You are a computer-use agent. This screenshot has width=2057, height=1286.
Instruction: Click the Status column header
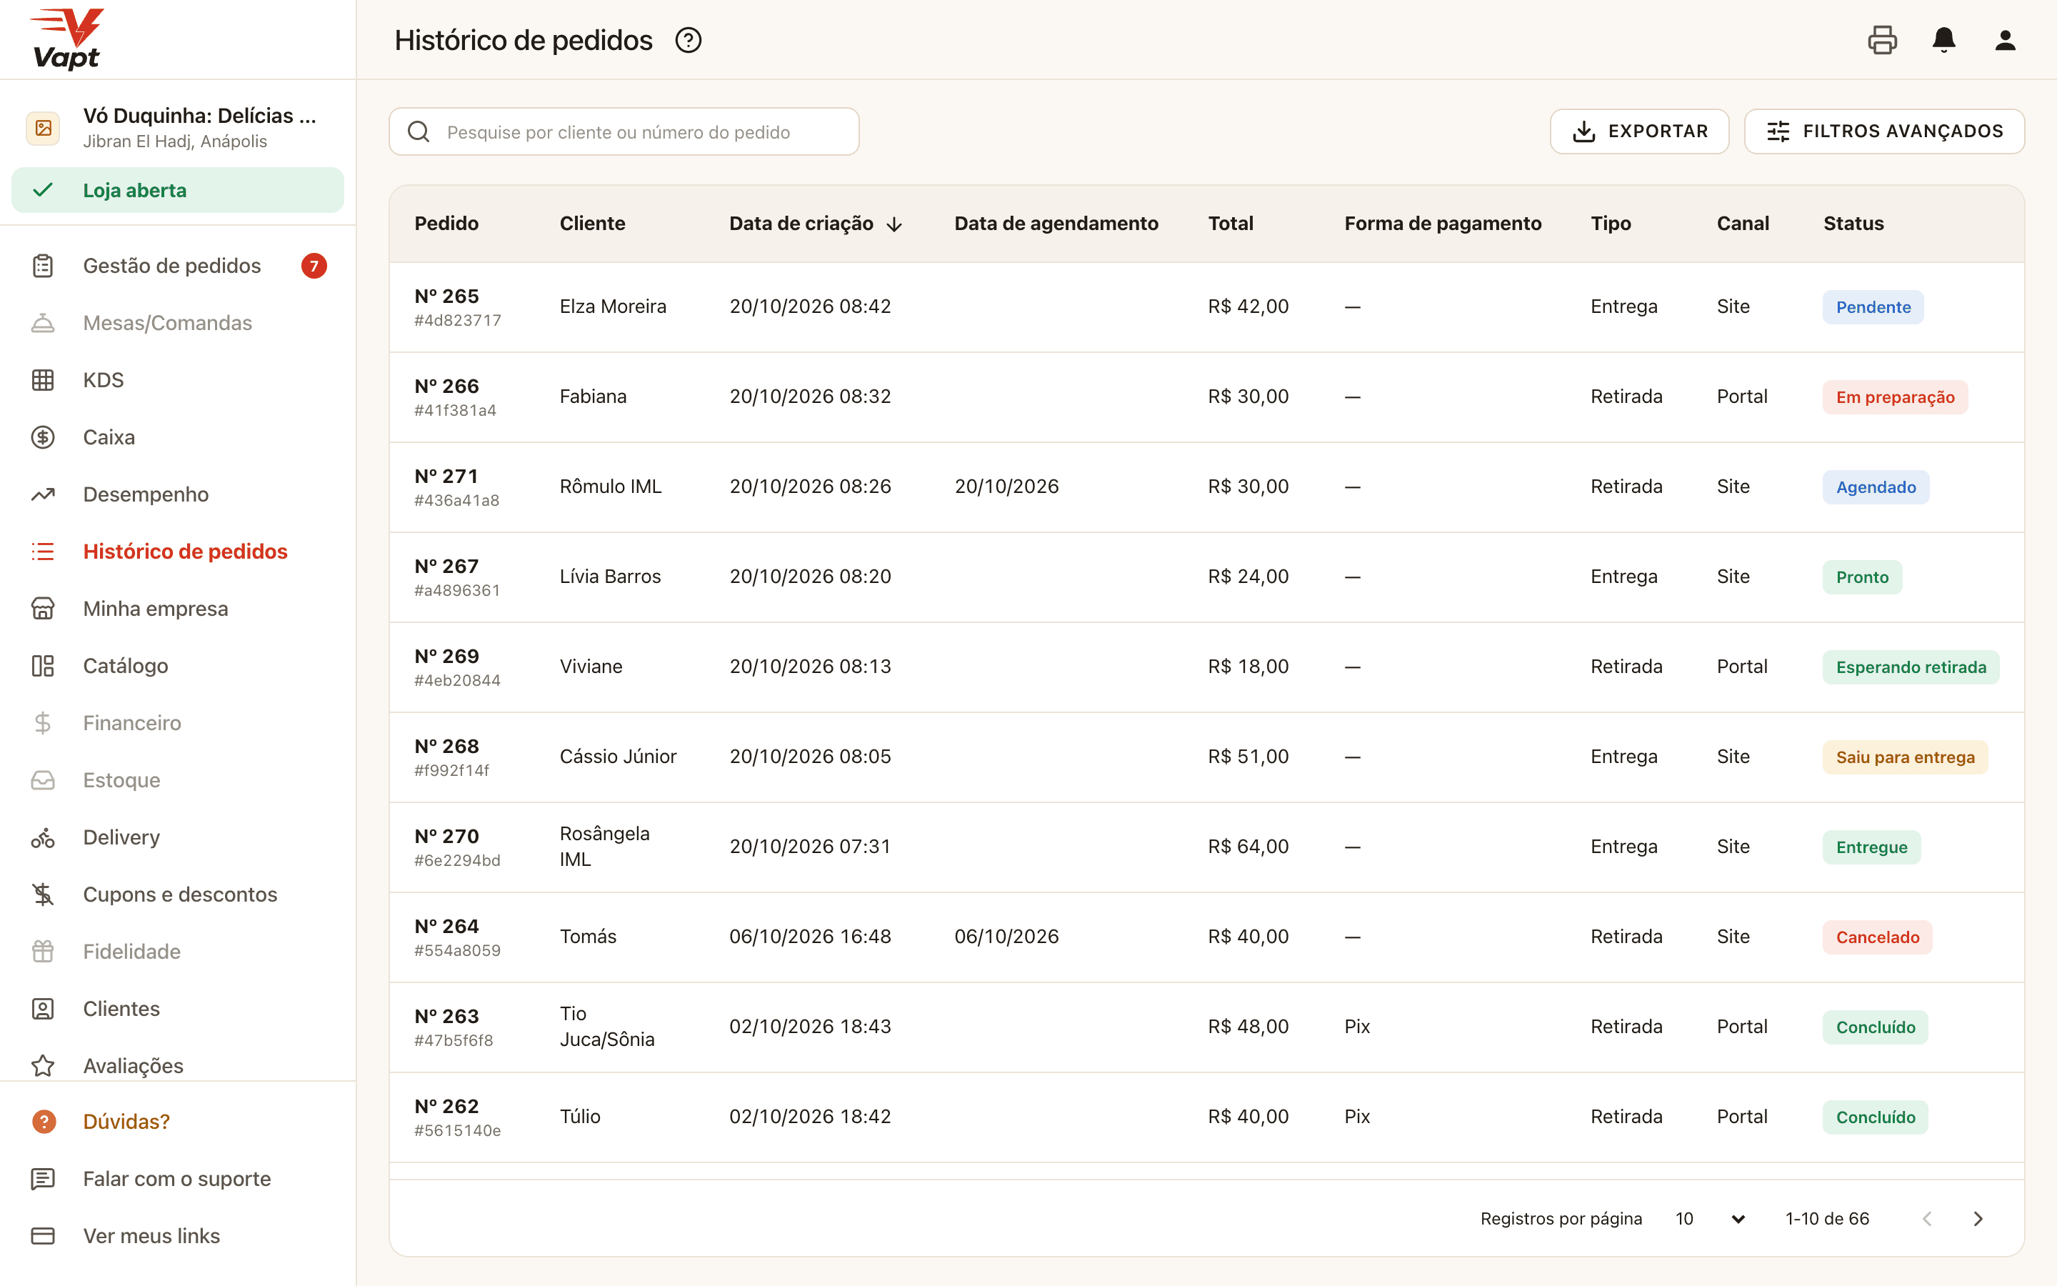1853,224
